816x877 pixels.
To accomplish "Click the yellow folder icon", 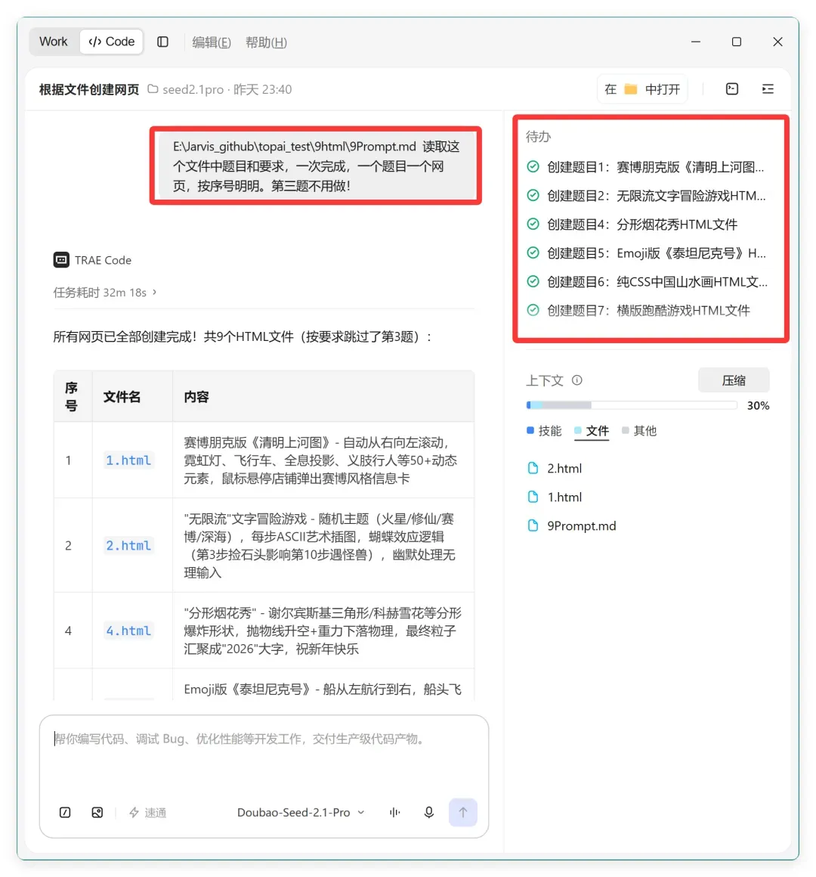I will [x=630, y=89].
